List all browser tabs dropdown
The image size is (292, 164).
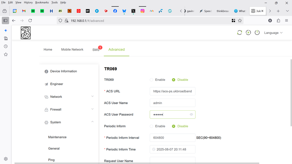[x=287, y=11]
